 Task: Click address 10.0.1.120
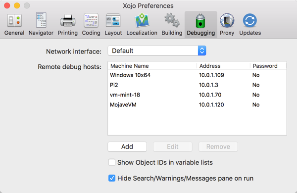[211, 105]
